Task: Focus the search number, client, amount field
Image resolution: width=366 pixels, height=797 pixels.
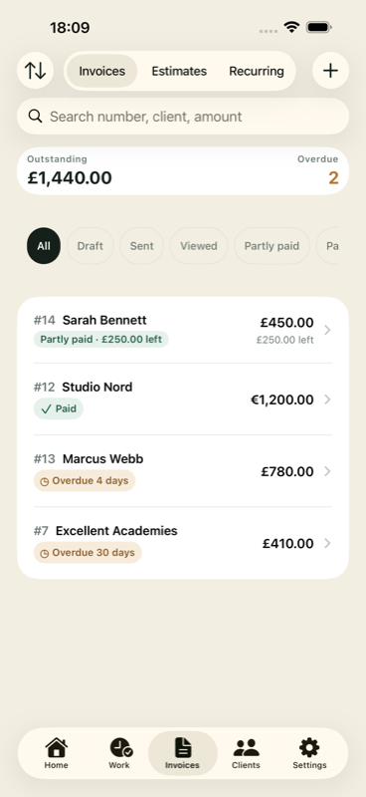Action: 183,117
